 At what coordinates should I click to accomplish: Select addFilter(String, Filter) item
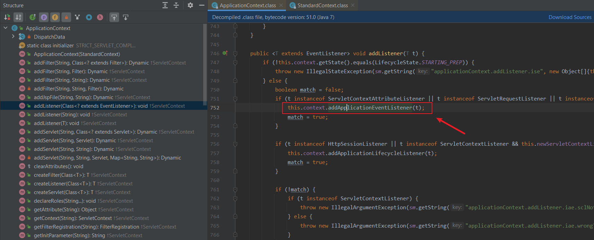(x=89, y=71)
